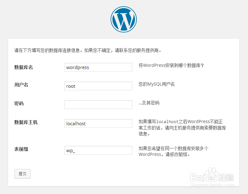Submit the form with the 提交 button
The image size is (248, 194).
[x=22, y=174]
